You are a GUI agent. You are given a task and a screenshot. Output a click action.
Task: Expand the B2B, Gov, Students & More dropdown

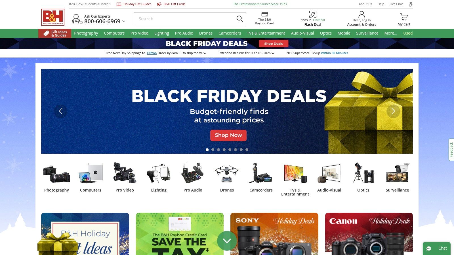click(90, 4)
